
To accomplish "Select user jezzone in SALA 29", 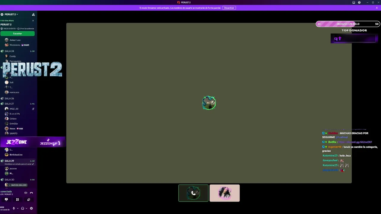I will [x=13, y=169].
